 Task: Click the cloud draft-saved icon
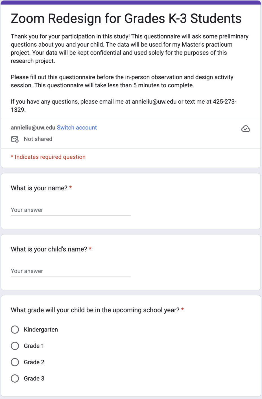[x=246, y=129]
